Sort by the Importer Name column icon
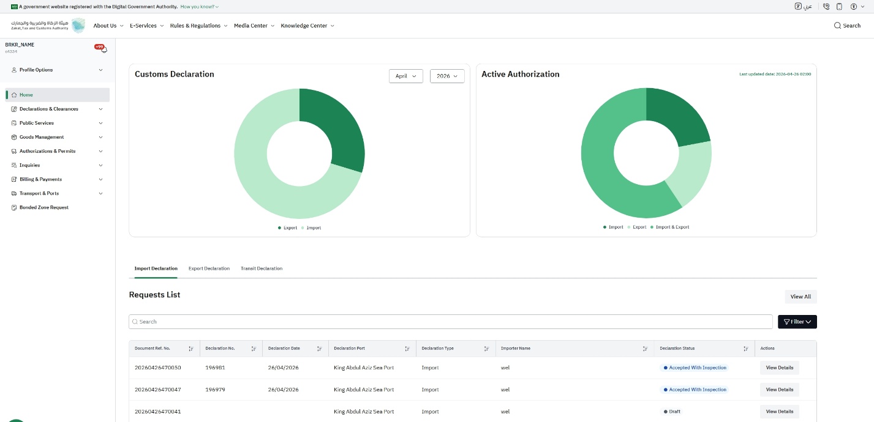The image size is (874, 422). (x=645, y=349)
